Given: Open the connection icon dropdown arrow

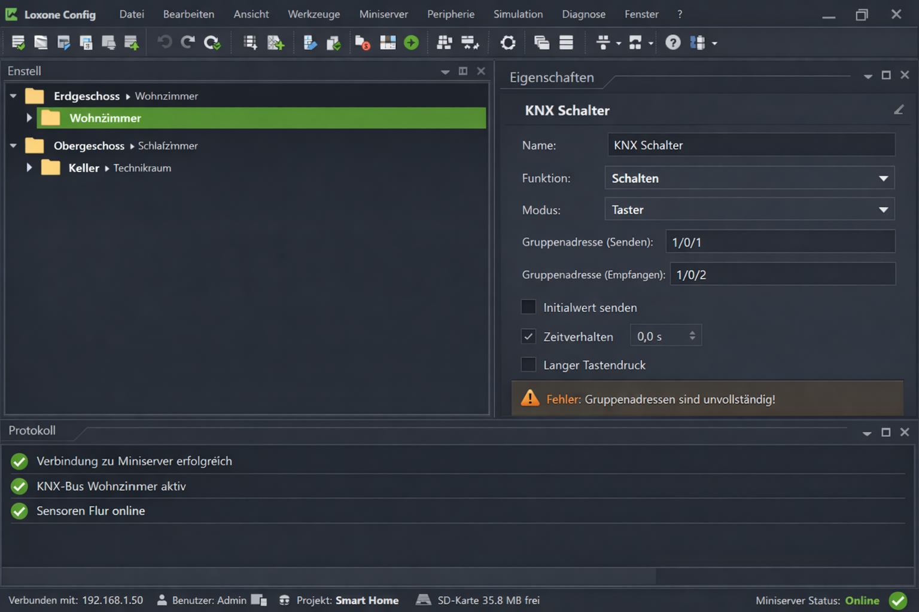Looking at the screenshot, I should tap(651, 44).
